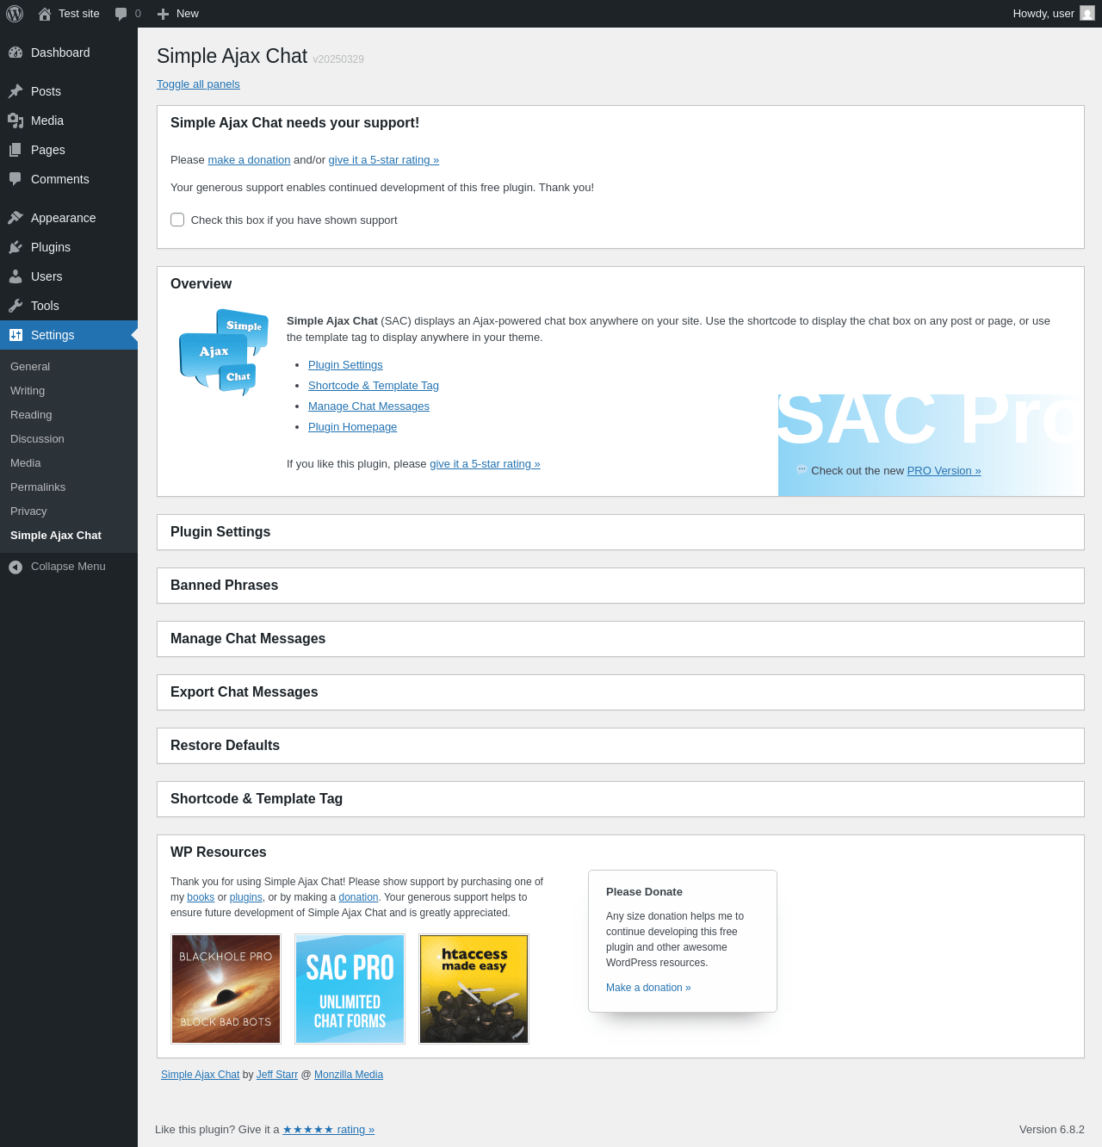Click the PRO Version link
The width and height of the screenshot is (1102, 1147).
[x=944, y=471]
